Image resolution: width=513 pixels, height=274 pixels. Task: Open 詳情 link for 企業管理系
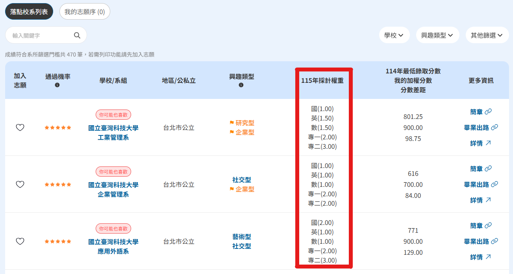pyautogui.click(x=481, y=200)
